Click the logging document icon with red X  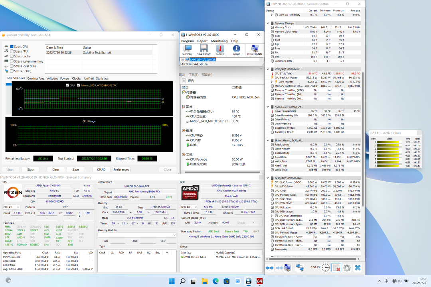pos(336,267)
